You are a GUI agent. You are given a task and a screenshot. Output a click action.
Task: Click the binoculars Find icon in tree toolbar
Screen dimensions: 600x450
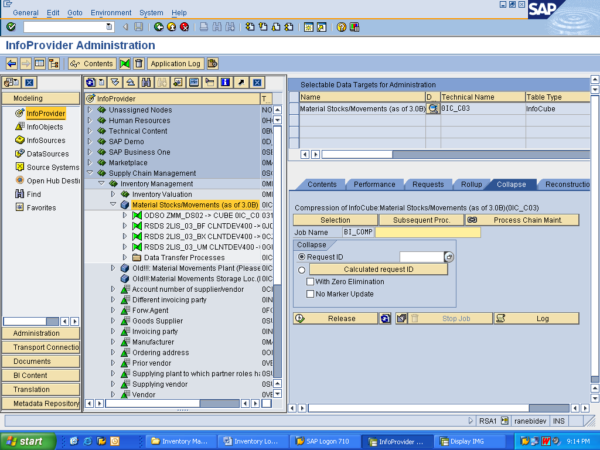click(x=146, y=82)
